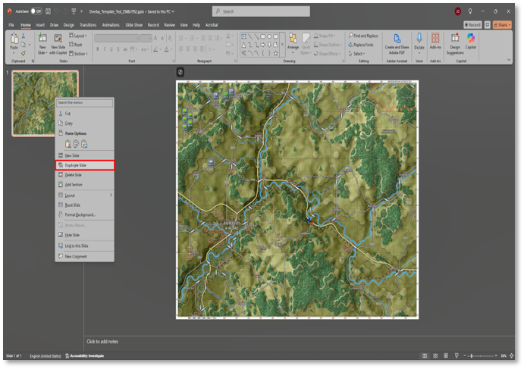
Task: Click the ribbon Search box
Action: (261, 11)
